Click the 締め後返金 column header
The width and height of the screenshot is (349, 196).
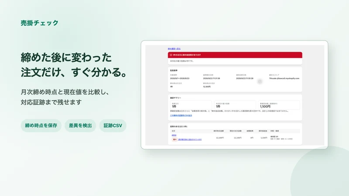tap(263, 131)
